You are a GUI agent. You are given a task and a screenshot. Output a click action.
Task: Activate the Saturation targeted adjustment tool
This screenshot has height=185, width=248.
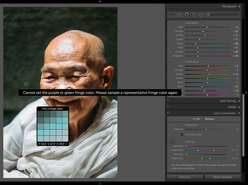(170, 23)
